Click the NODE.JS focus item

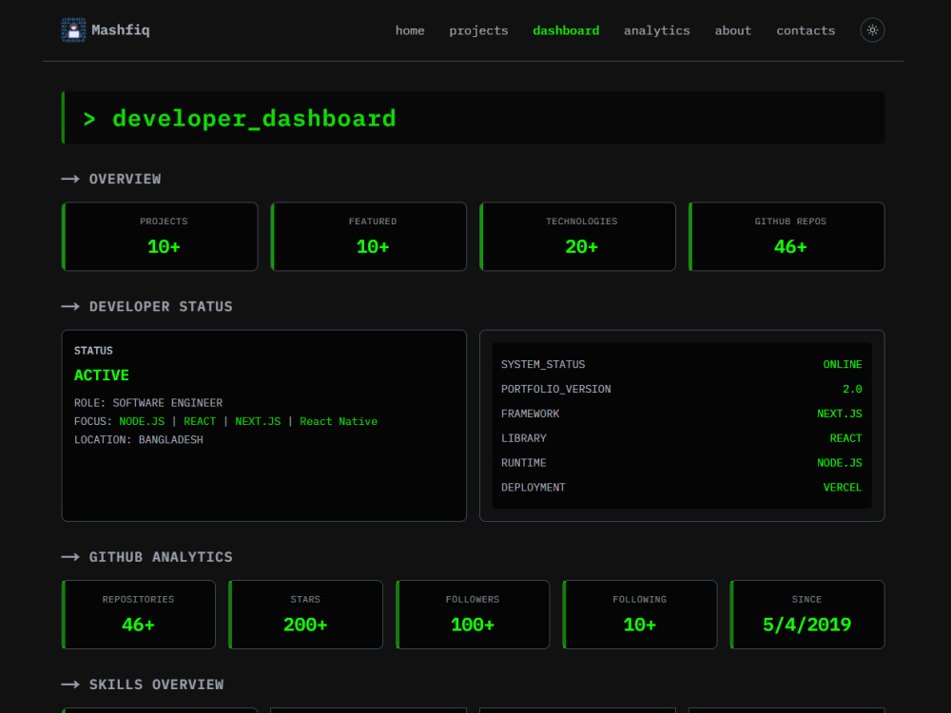[x=142, y=421]
